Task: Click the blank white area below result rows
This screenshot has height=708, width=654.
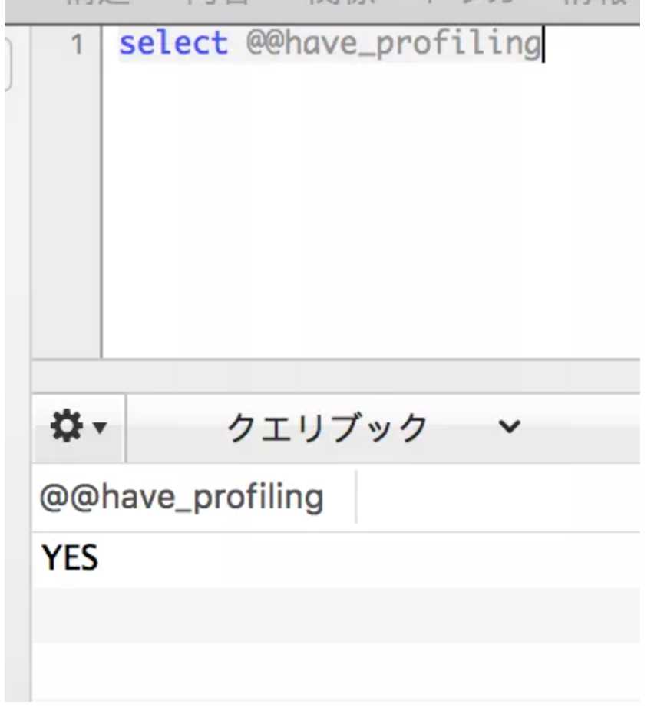Action: [336, 672]
